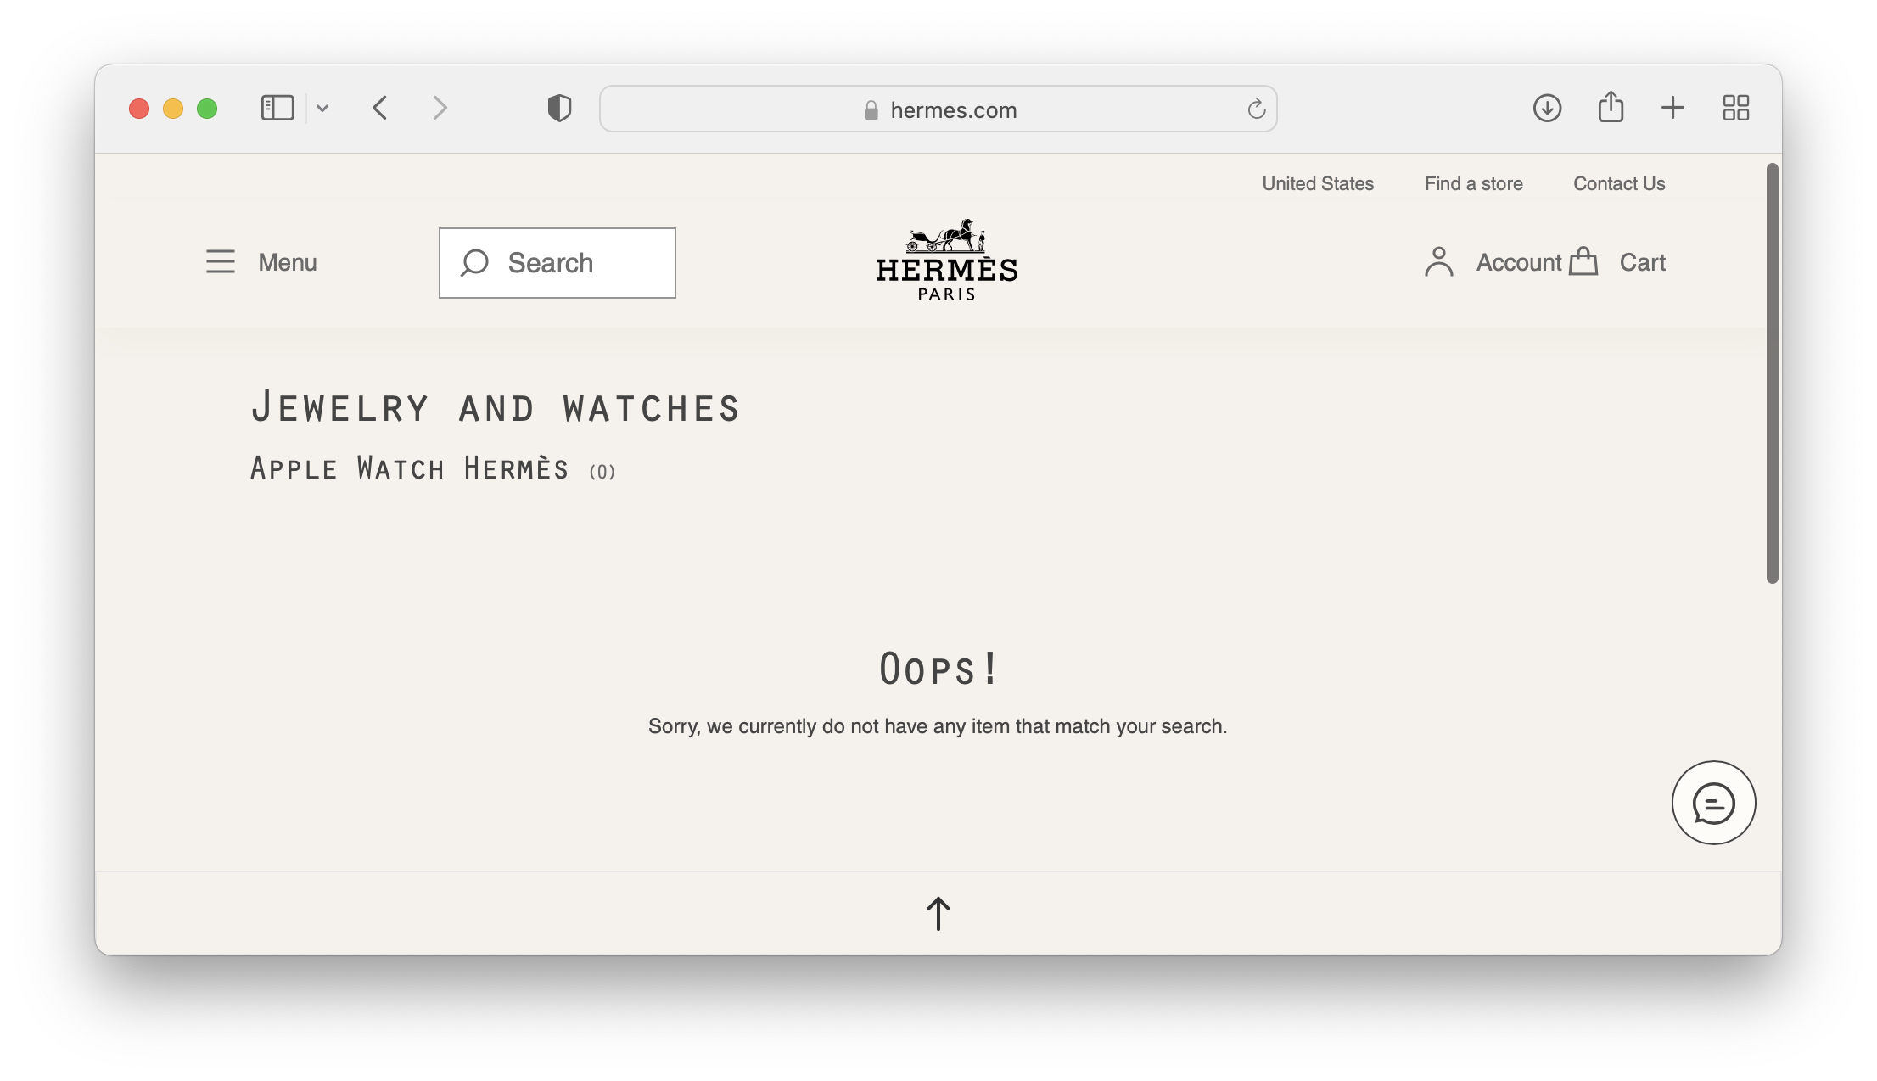Open the United States country selector

1317,183
